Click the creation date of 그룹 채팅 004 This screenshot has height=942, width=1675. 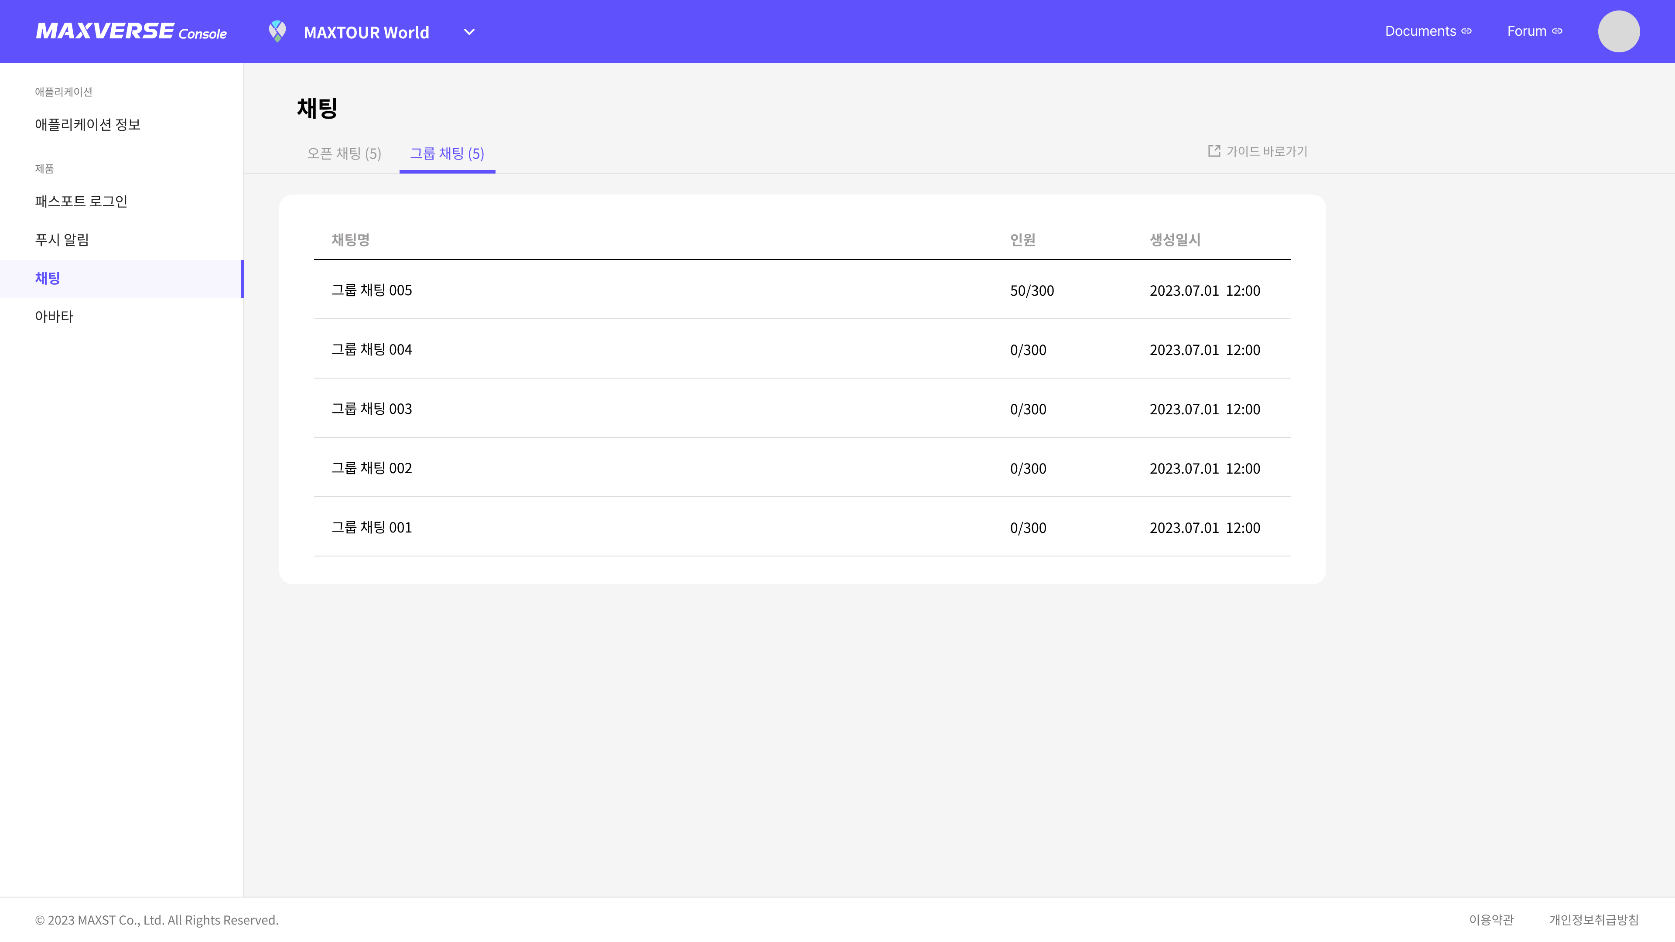pyautogui.click(x=1204, y=350)
